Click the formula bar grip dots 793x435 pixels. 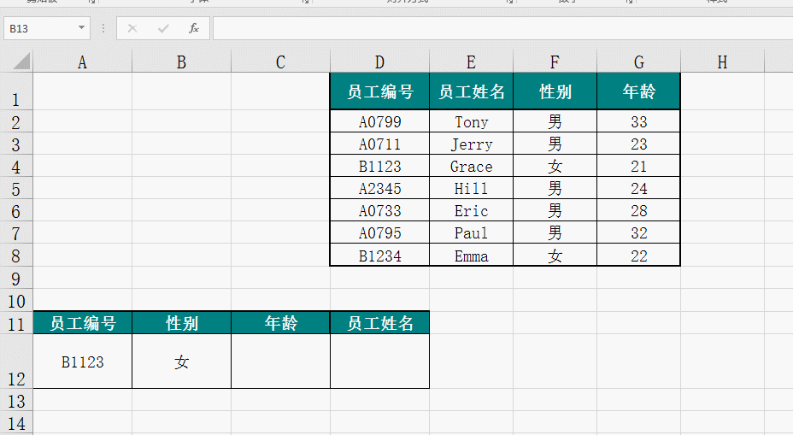(x=103, y=28)
